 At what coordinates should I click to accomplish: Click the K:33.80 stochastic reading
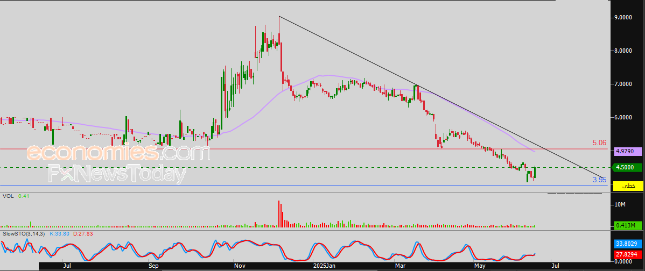(x=60, y=234)
